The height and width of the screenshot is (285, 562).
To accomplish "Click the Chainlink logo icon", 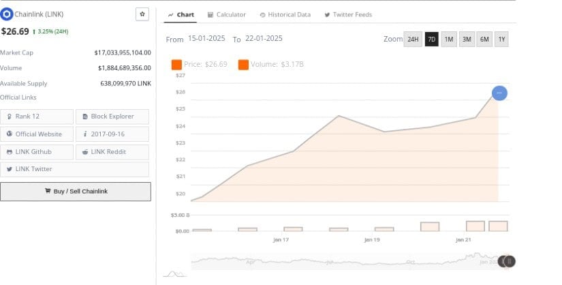I will [7, 14].
